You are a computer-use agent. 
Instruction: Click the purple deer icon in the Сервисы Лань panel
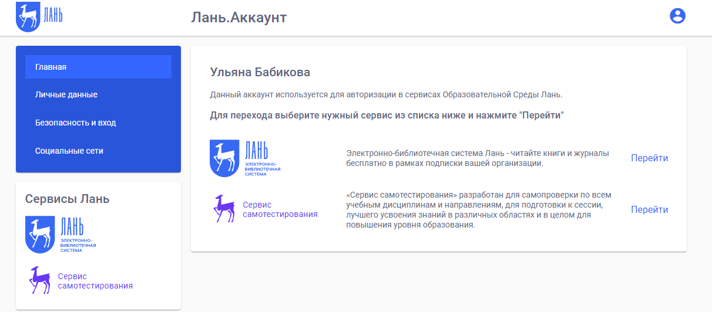click(39, 280)
